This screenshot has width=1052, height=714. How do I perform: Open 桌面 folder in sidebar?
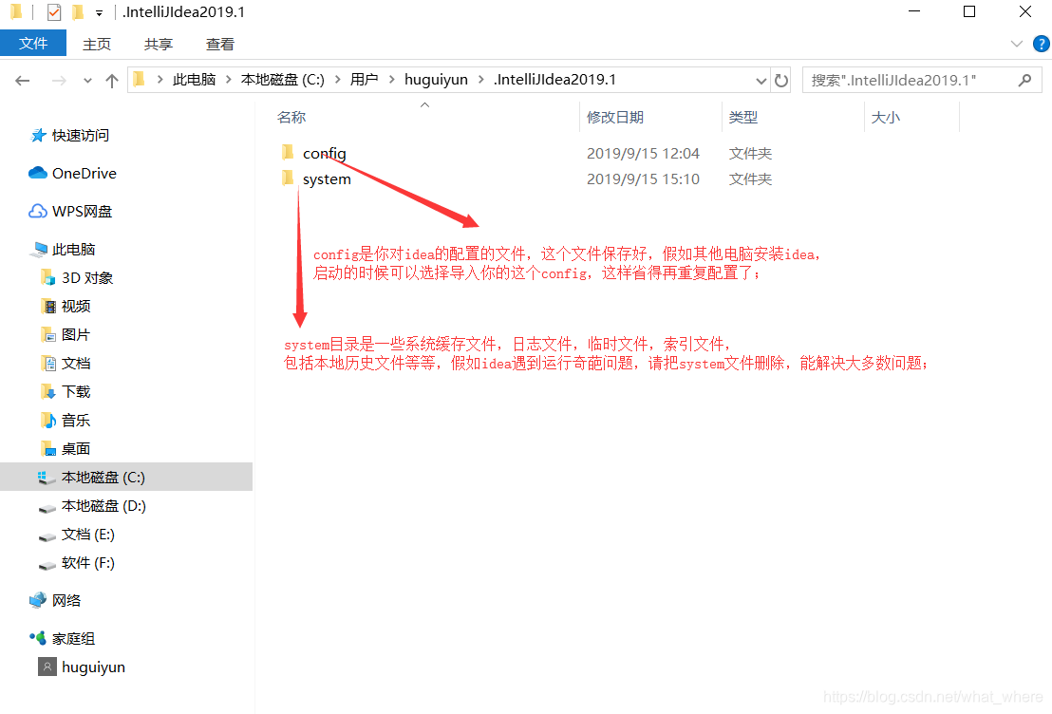coord(76,449)
